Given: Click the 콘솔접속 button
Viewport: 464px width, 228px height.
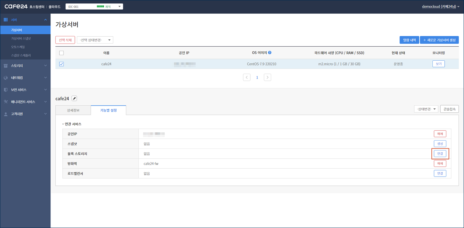Looking at the screenshot, I should pyautogui.click(x=450, y=109).
